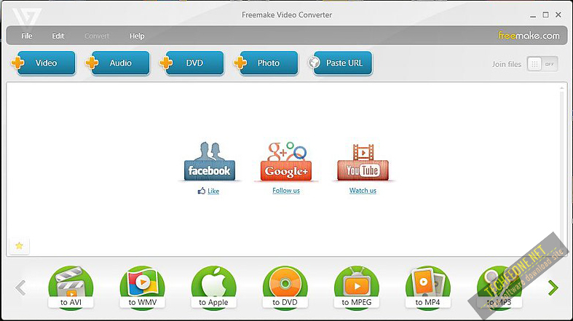Open the Convert menu
The image size is (573, 321).
pyautogui.click(x=97, y=36)
